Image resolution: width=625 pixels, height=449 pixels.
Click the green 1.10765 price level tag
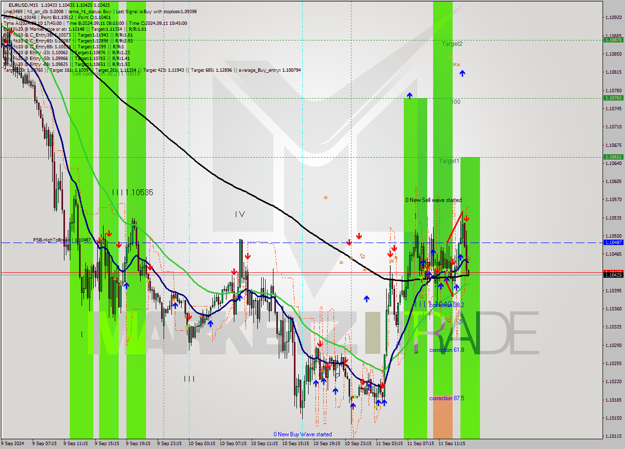click(613, 98)
